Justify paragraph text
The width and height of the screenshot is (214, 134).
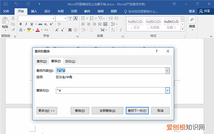click(100, 24)
